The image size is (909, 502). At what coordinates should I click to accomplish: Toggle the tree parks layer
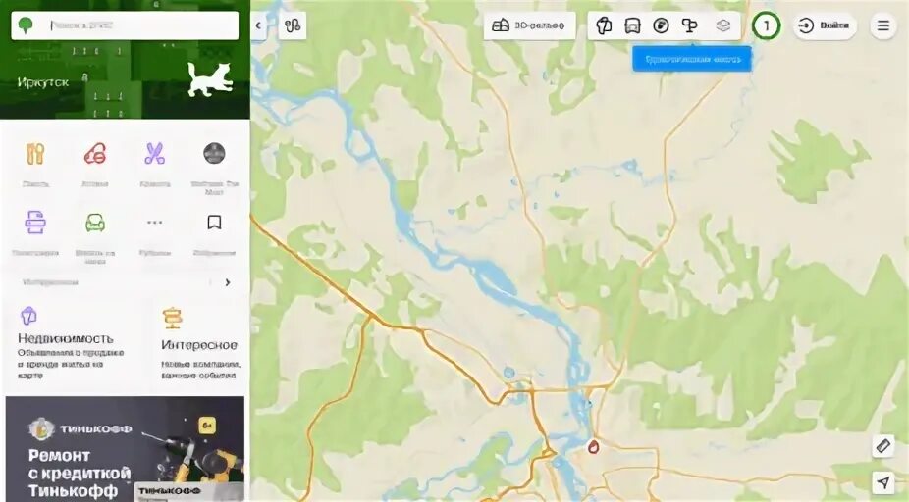click(x=690, y=25)
